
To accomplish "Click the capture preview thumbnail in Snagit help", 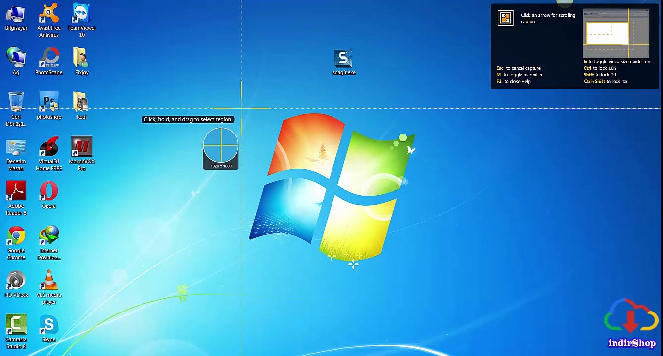I will point(616,33).
